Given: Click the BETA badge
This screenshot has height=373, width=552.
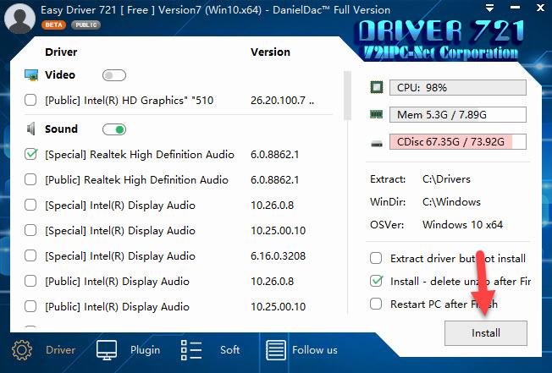Looking at the screenshot, I should click(53, 25).
